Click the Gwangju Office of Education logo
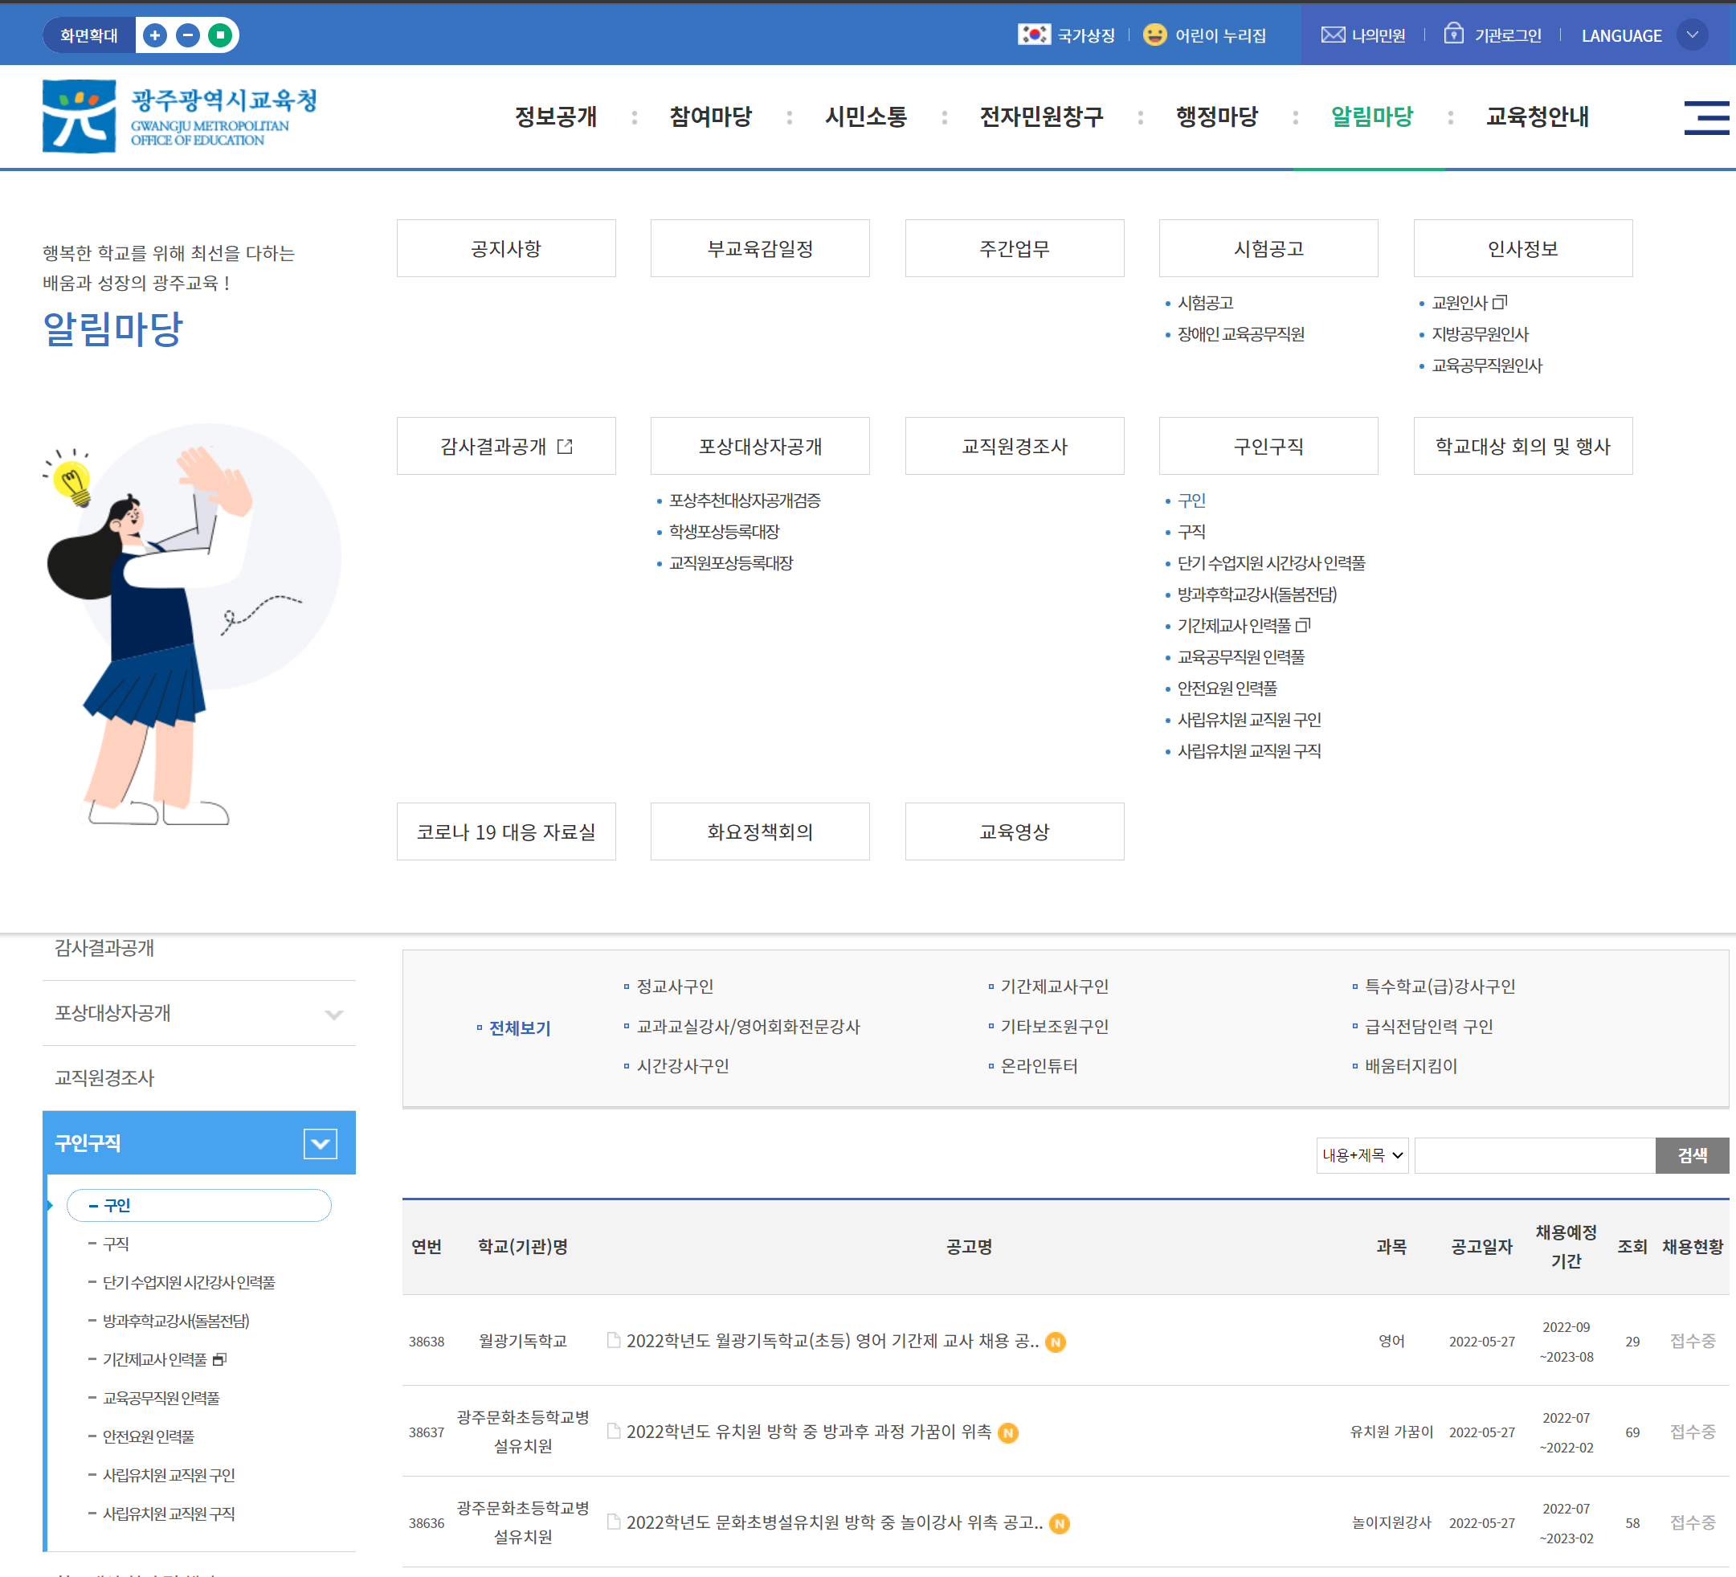The height and width of the screenshot is (1577, 1736). coord(180,116)
